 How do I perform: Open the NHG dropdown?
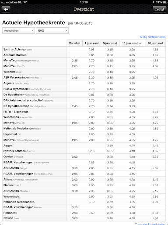pos(52,31)
